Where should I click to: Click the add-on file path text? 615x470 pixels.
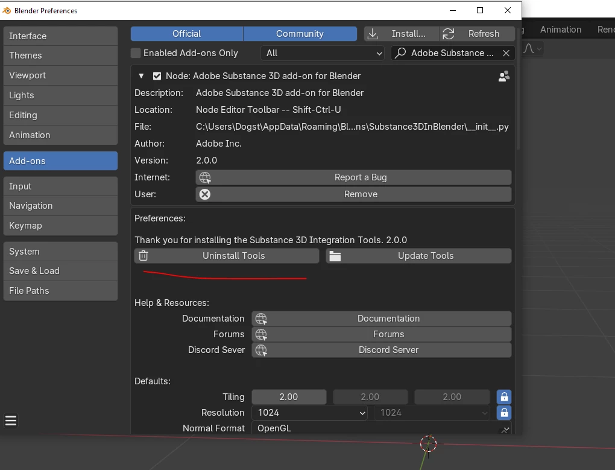pyautogui.click(x=352, y=127)
